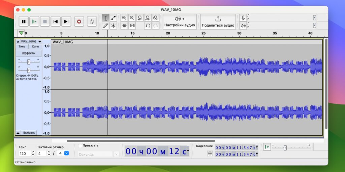Viewport: 345px width, 172px height.
Task: Zoom out of the waveform
Action: click(132, 18)
